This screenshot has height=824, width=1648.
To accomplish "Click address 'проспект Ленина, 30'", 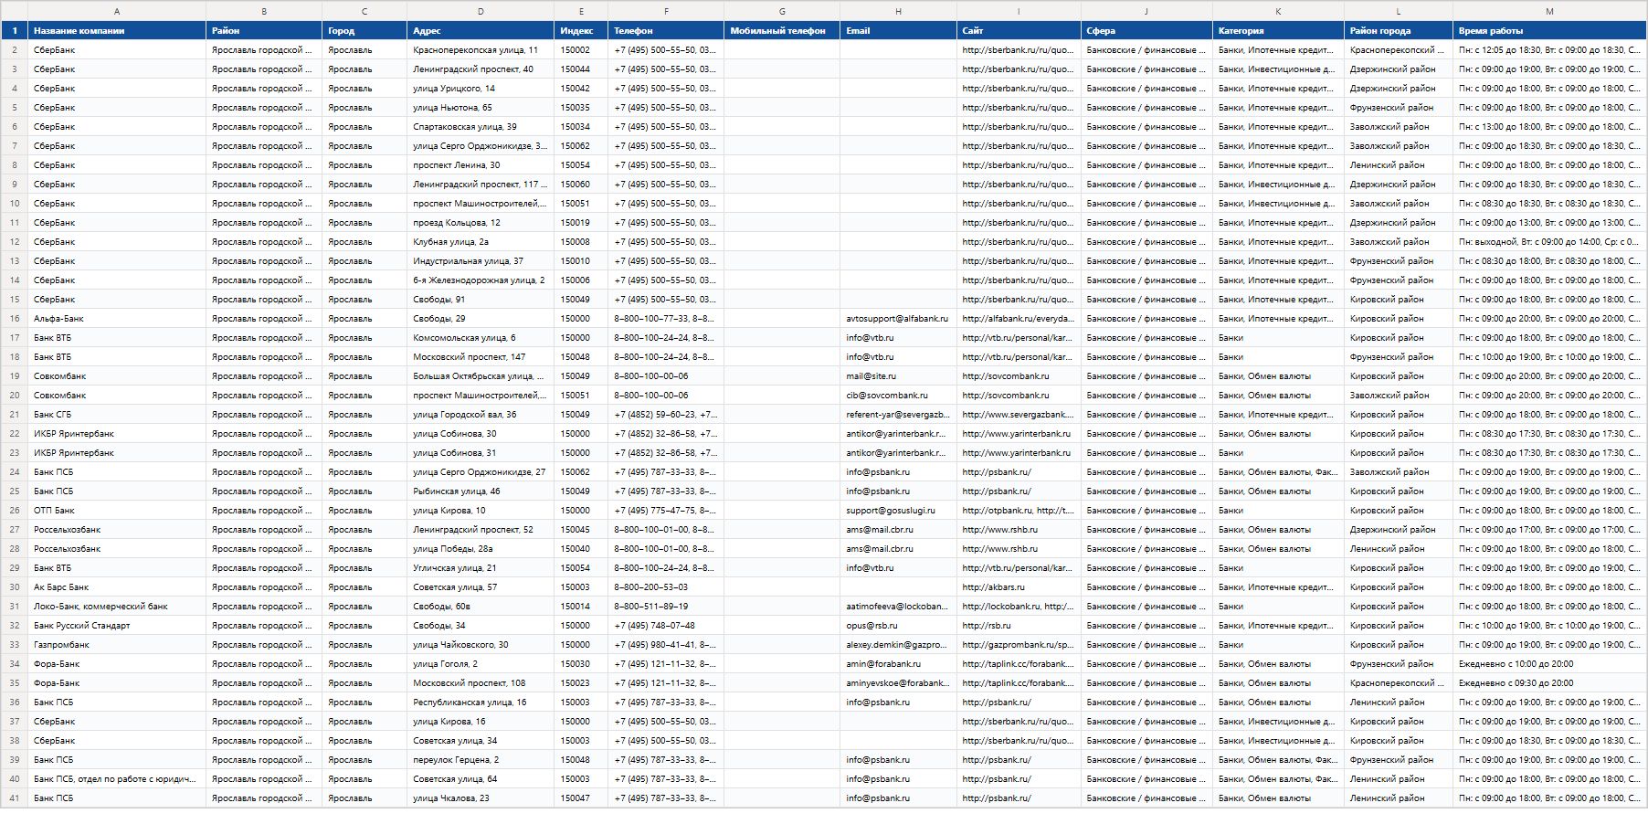I will click(481, 165).
